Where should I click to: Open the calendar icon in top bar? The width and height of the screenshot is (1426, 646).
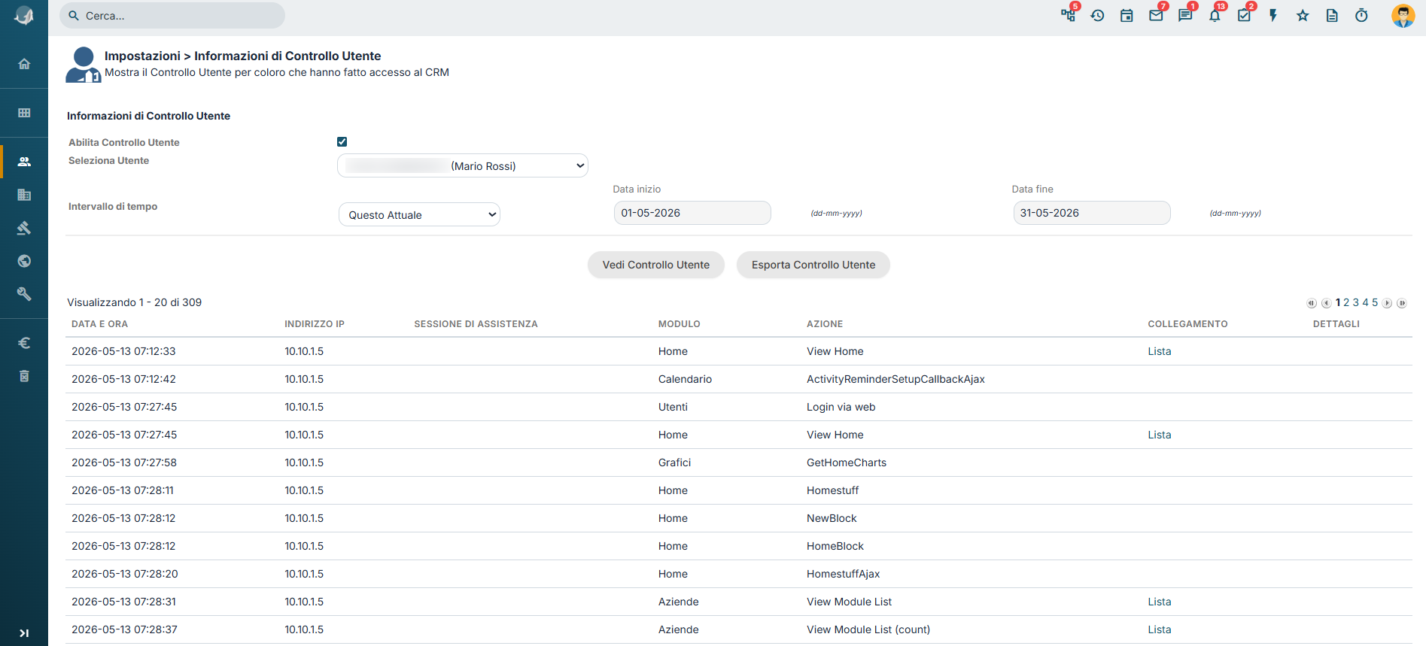pyautogui.click(x=1127, y=16)
